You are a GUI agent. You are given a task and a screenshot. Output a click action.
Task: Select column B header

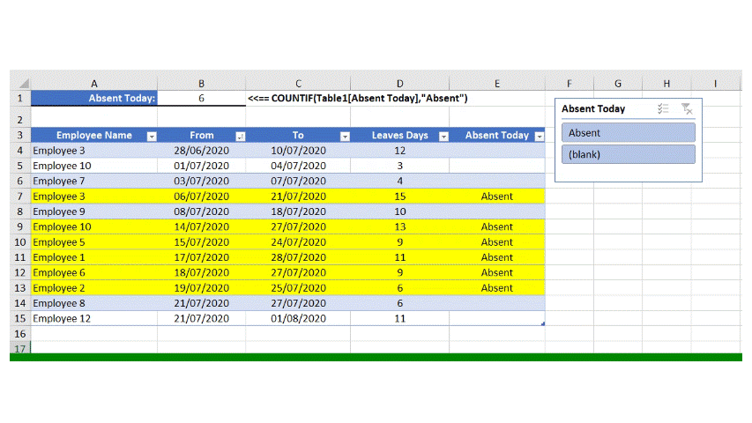click(201, 84)
